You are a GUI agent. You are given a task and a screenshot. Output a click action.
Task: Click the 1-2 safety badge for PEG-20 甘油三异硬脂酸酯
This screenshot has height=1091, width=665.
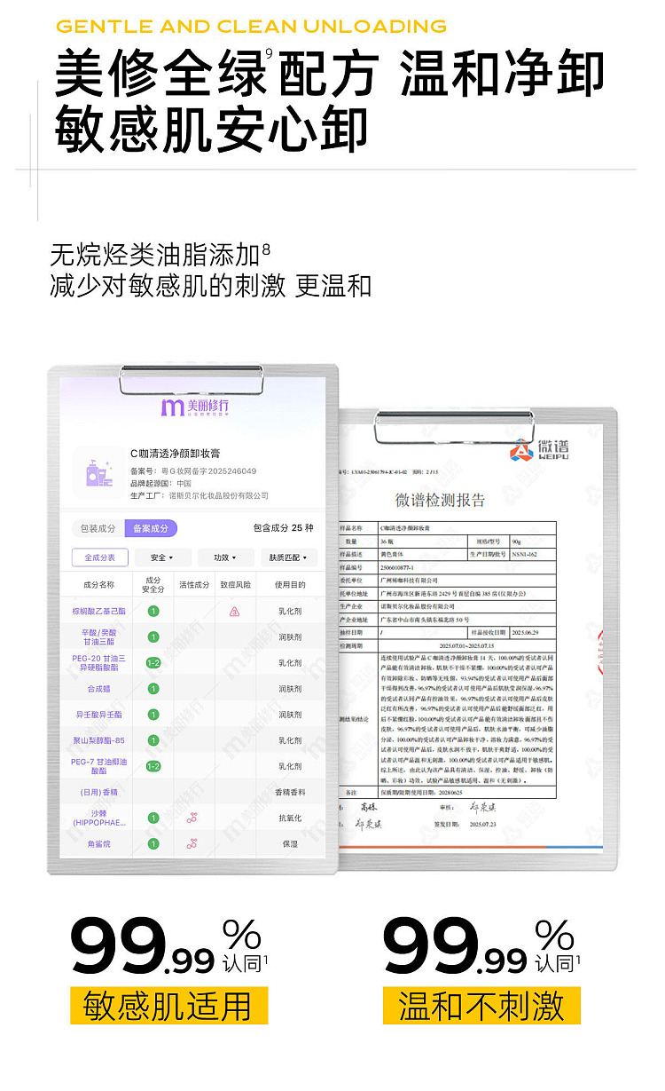[x=153, y=663]
